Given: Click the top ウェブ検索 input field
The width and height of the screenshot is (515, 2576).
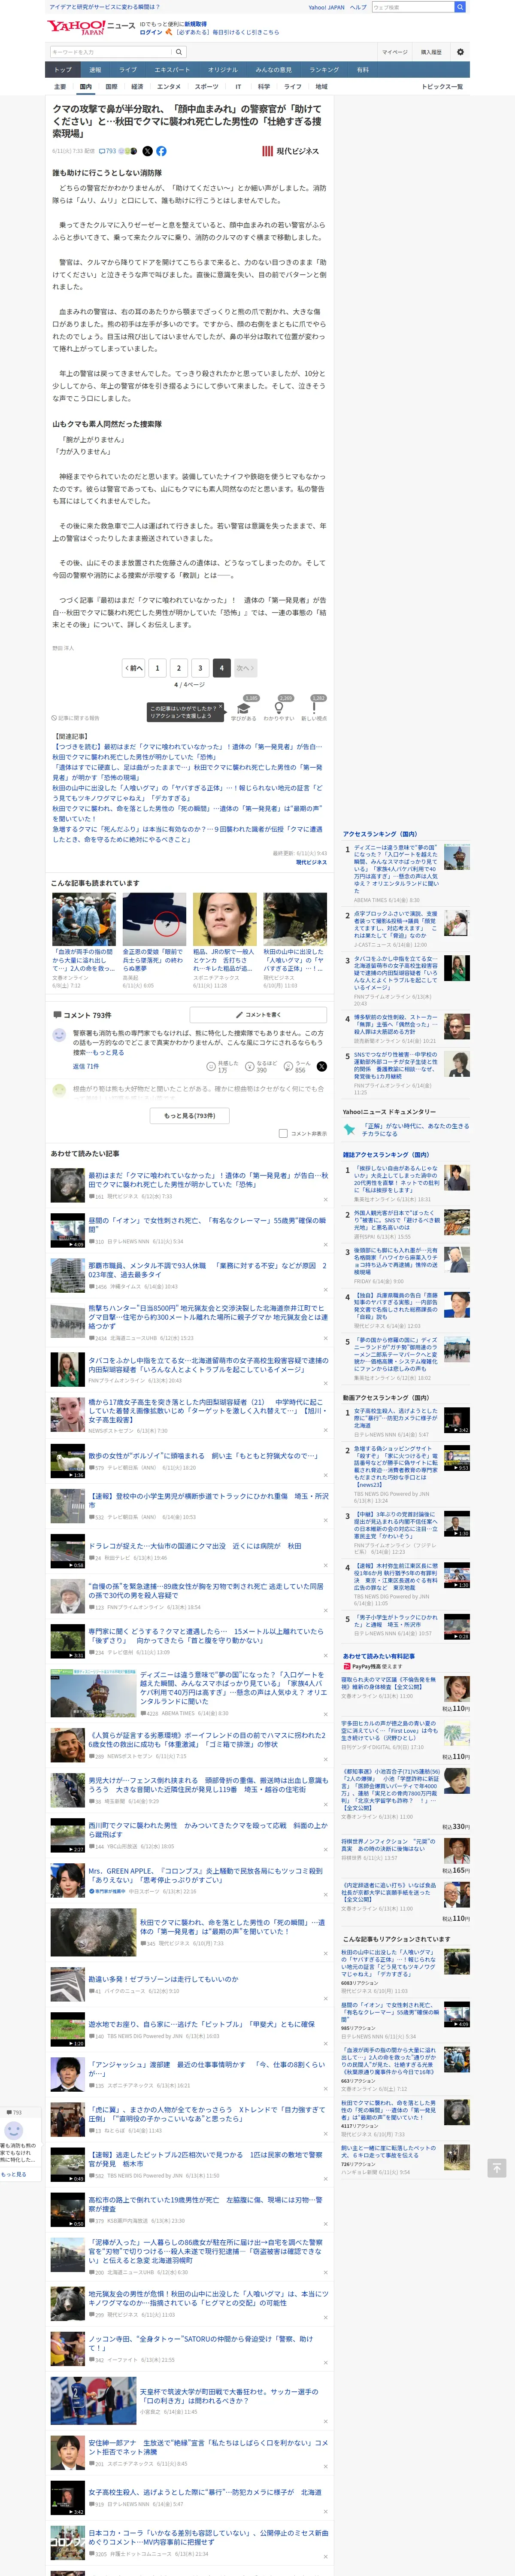Looking at the screenshot, I should click(x=413, y=7).
